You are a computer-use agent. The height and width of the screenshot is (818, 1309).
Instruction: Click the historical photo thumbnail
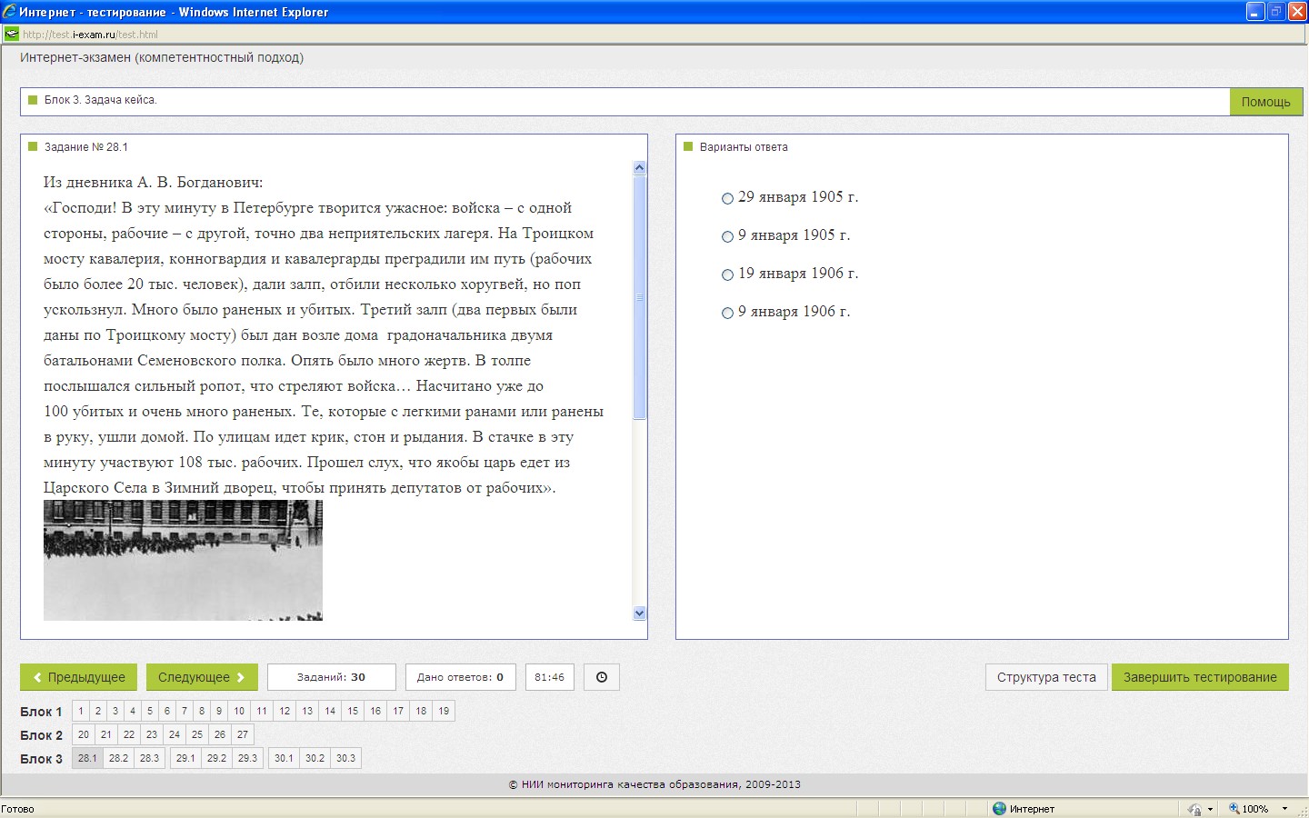tap(183, 561)
